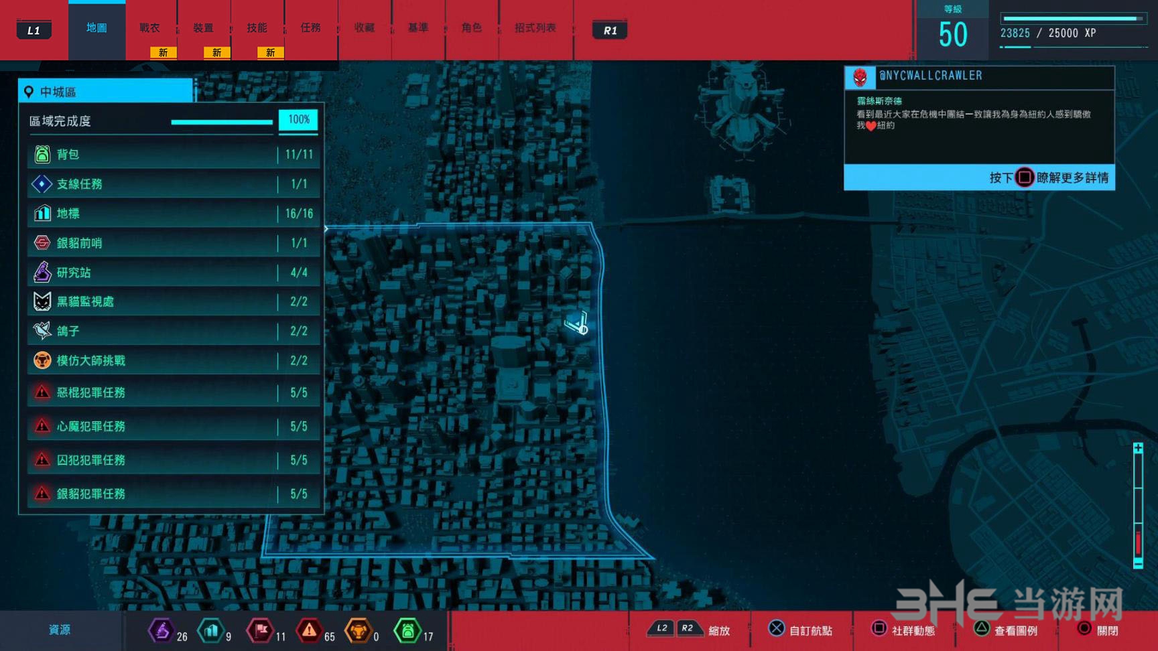Click the 新 badge under 戰衣
This screenshot has height=651, width=1158.
tap(163, 52)
